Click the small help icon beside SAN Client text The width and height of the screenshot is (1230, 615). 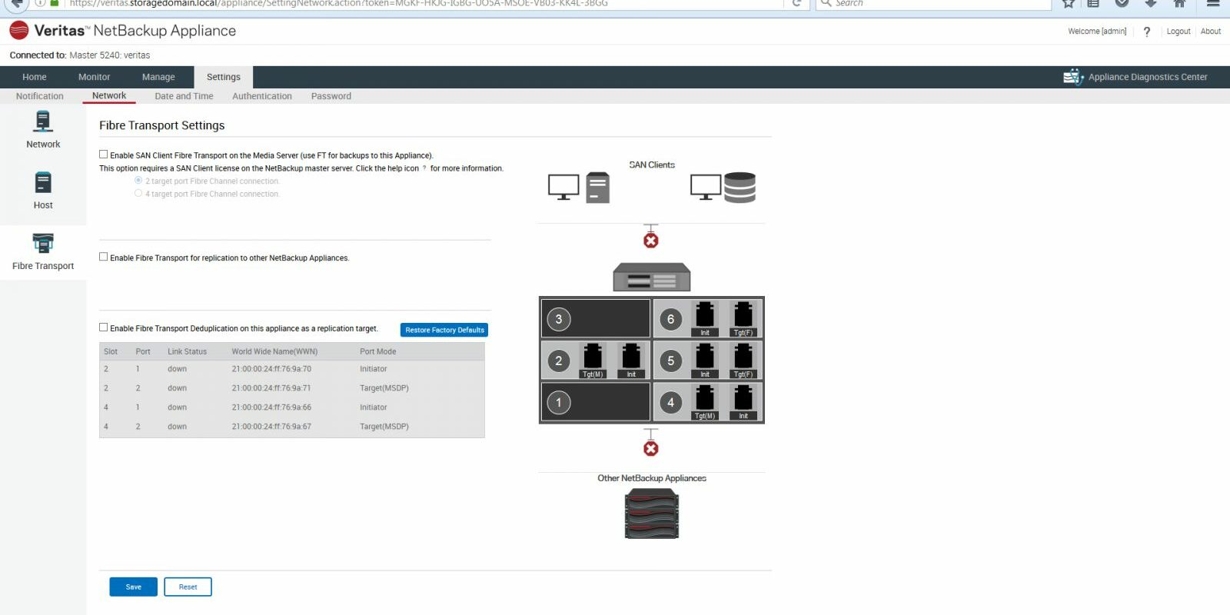(x=424, y=168)
